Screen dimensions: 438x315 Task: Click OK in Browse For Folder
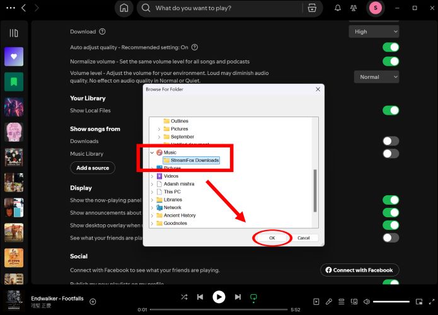click(272, 238)
